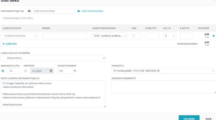Expand the Laskutuskategoria dropdown
The image size is (216, 120).
[110, 36]
